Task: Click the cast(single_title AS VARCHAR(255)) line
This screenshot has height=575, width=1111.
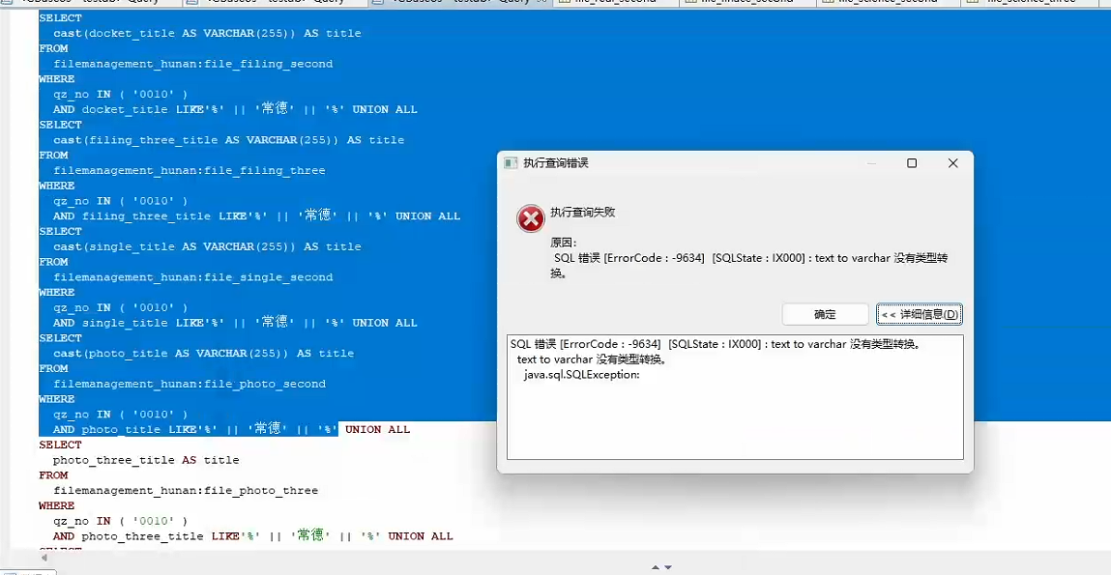Action: 207,246
